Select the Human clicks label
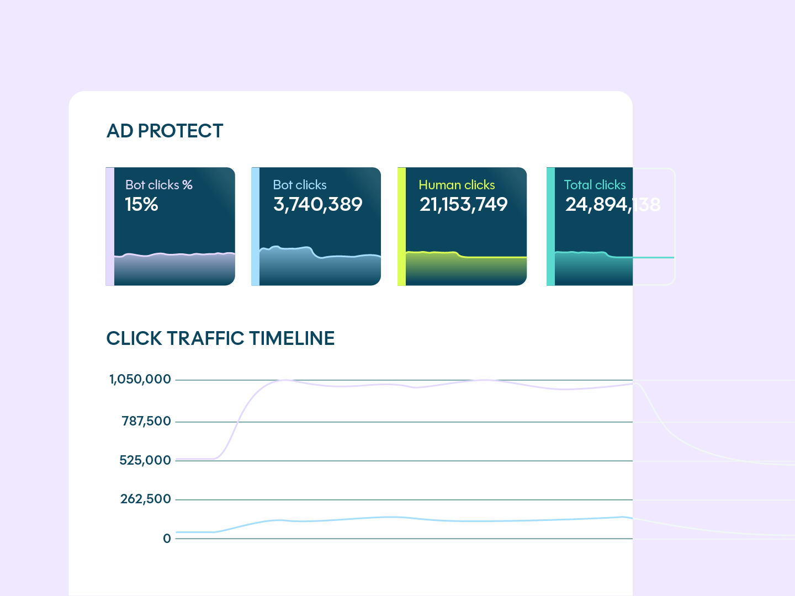 457,185
